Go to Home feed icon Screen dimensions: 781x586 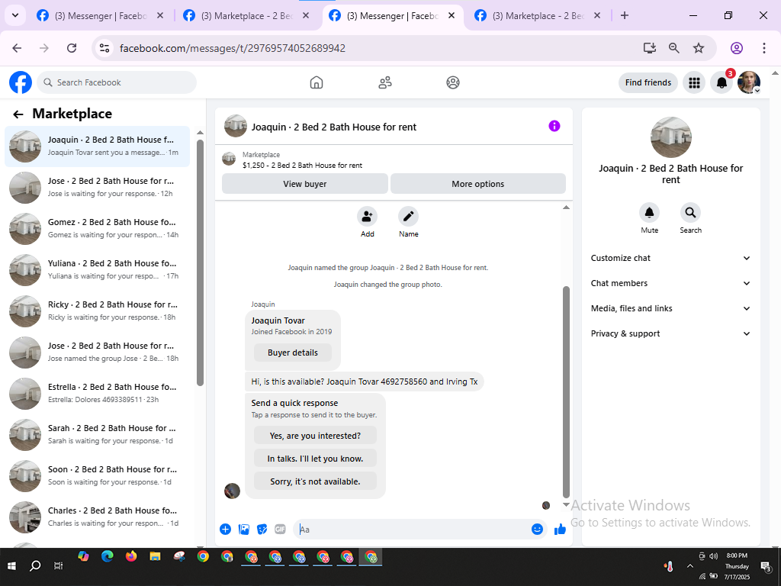(x=317, y=82)
